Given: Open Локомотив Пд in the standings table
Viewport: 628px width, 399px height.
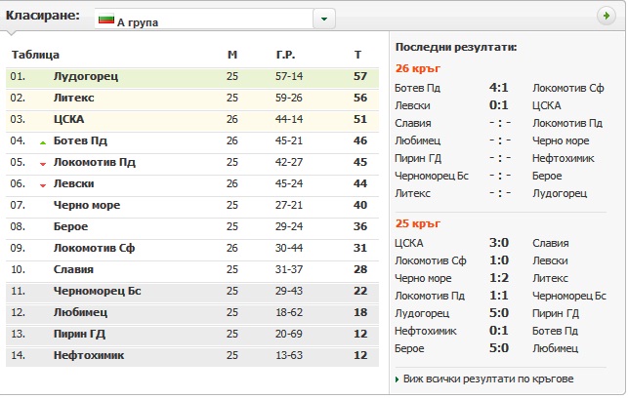Looking at the screenshot, I should (95, 163).
